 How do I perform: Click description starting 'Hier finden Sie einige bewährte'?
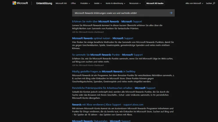point(123,45)
